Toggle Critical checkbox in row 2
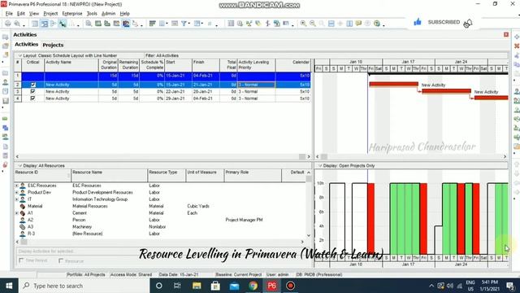520x293 pixels. click(32, 85)
